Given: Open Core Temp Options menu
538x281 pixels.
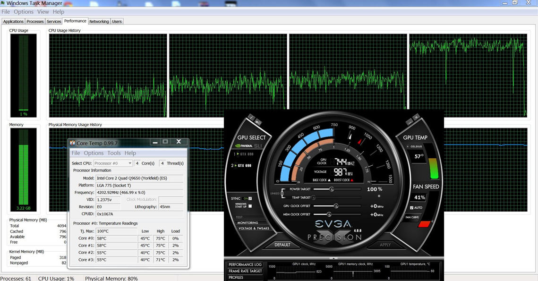Looking at the screenshot, I should point(94,153).
